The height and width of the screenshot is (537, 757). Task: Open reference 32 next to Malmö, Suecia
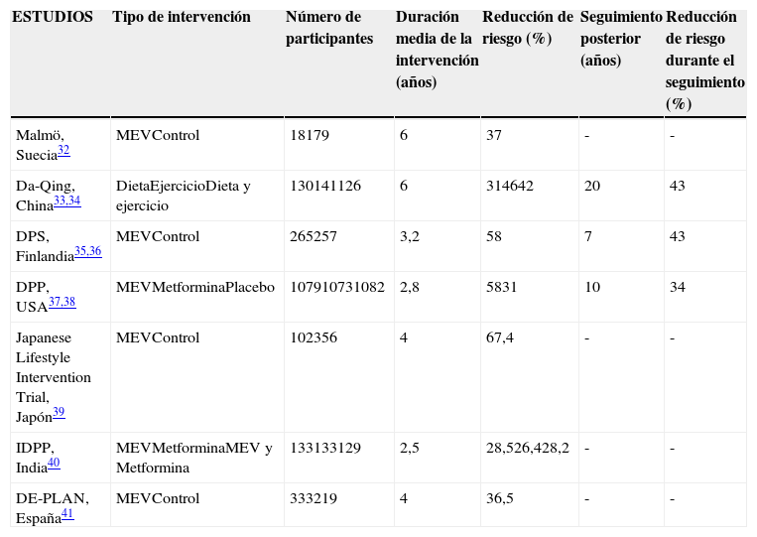(63, 151)
